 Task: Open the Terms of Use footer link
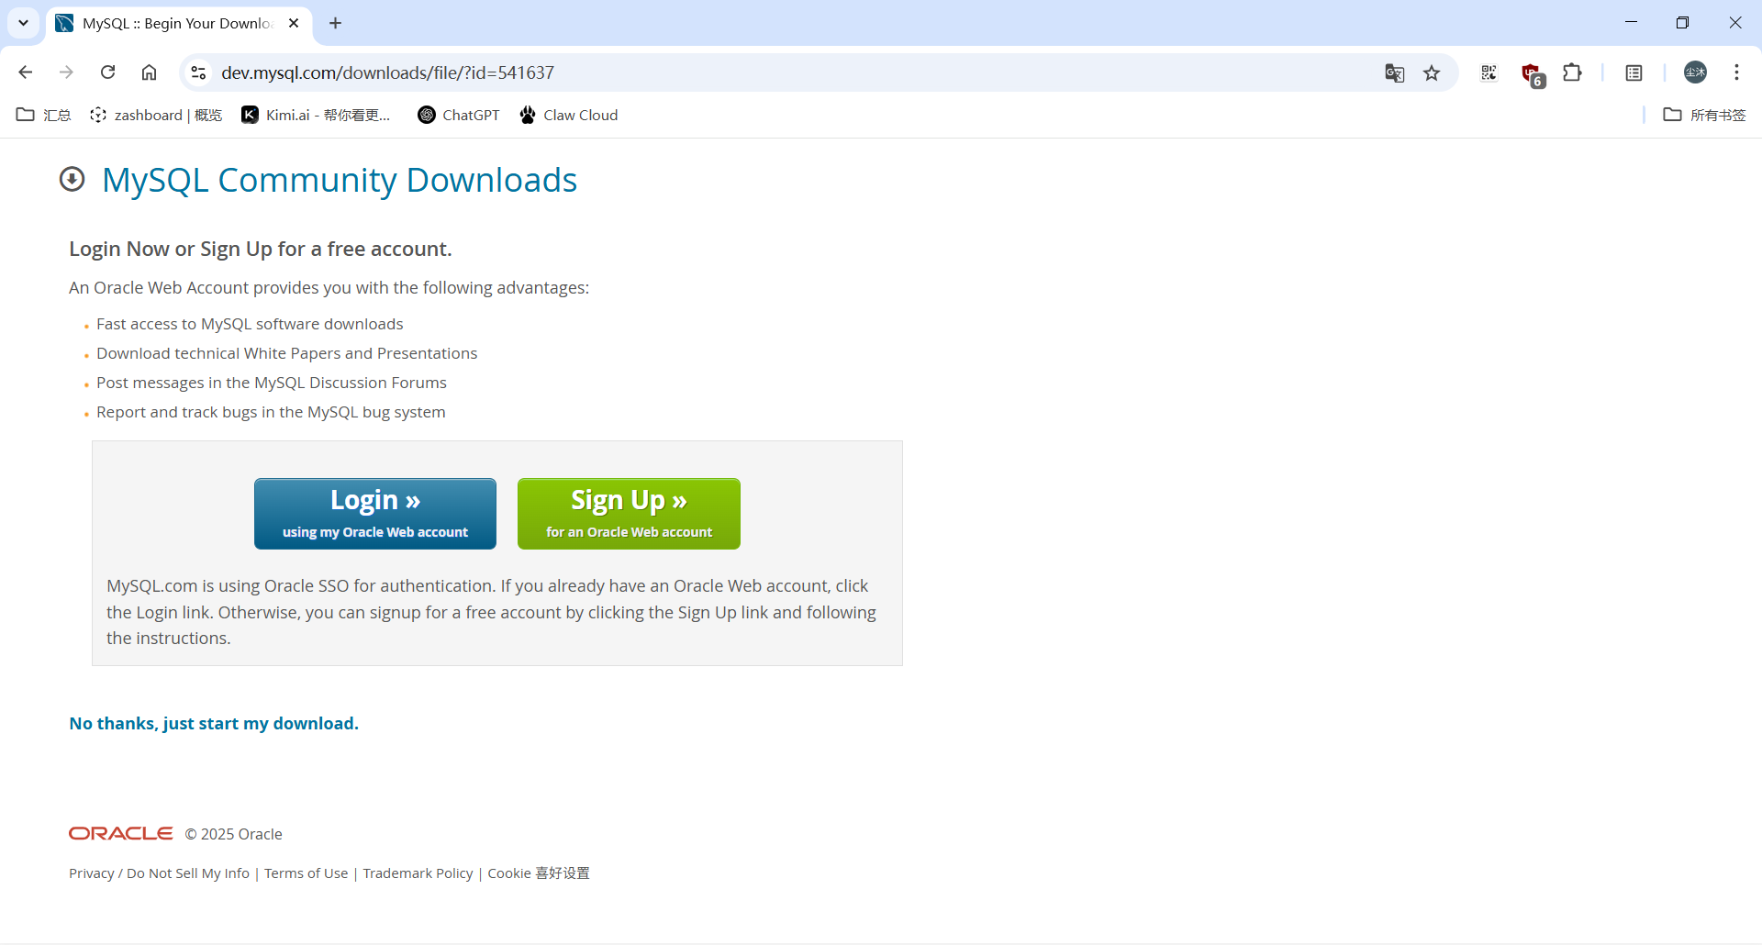(306, 873)
